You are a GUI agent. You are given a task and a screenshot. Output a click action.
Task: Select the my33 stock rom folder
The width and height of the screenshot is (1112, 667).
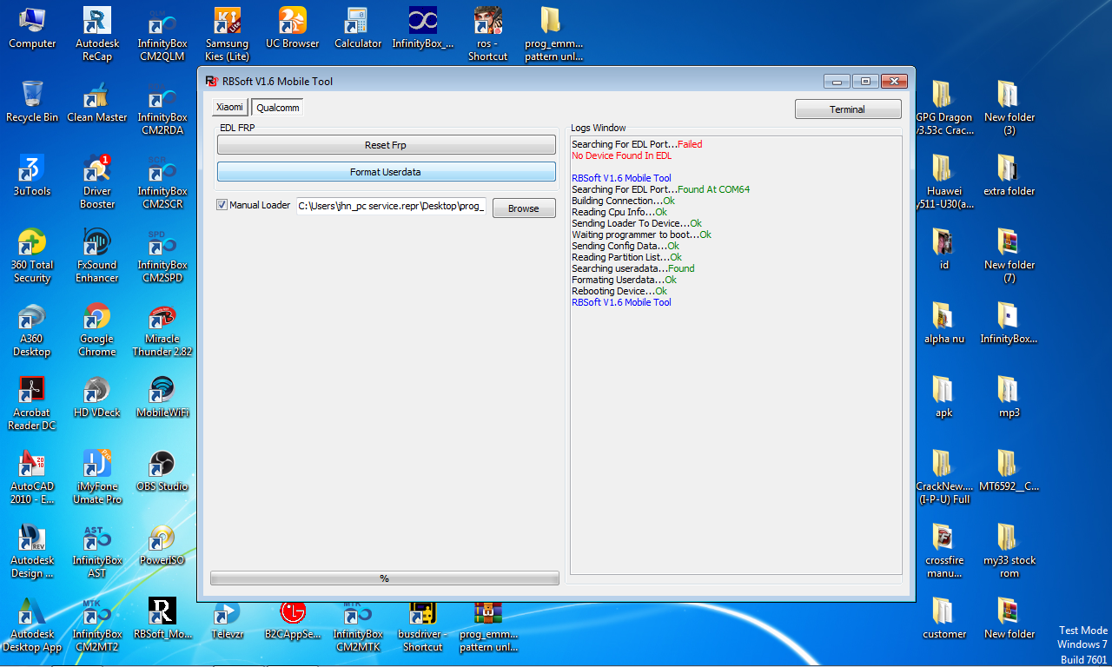(1009, 551)
